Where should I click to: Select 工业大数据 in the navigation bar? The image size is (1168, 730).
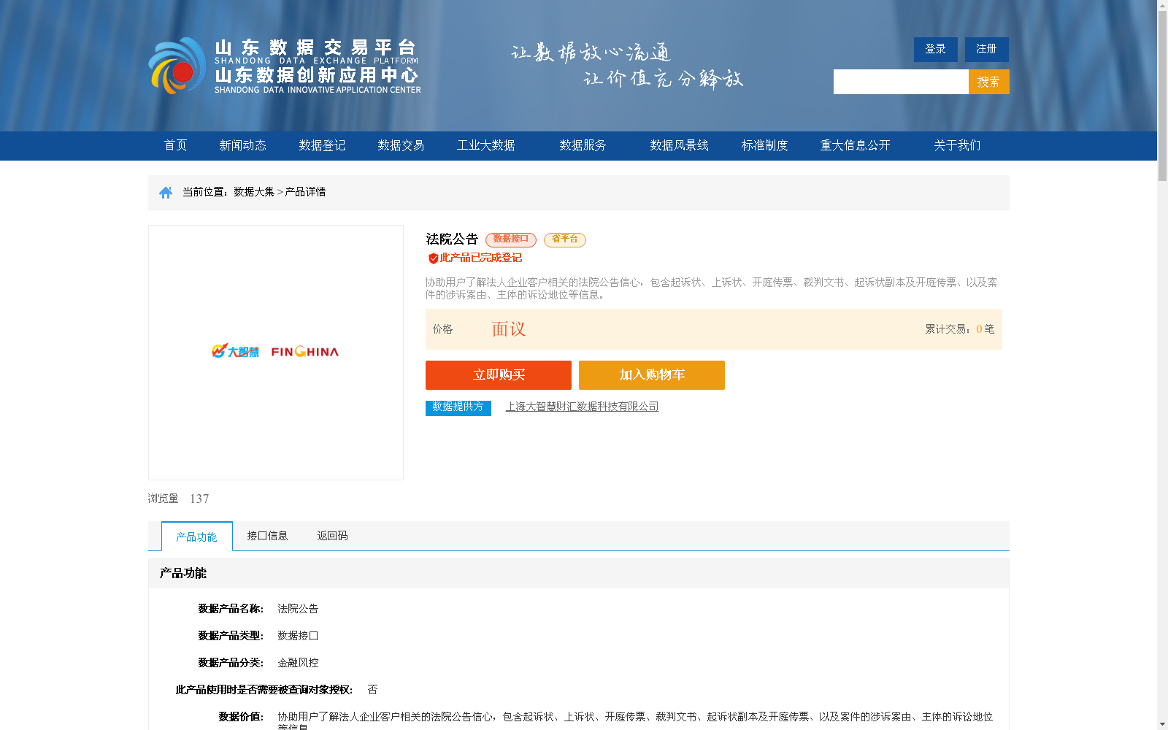point(486,145)
